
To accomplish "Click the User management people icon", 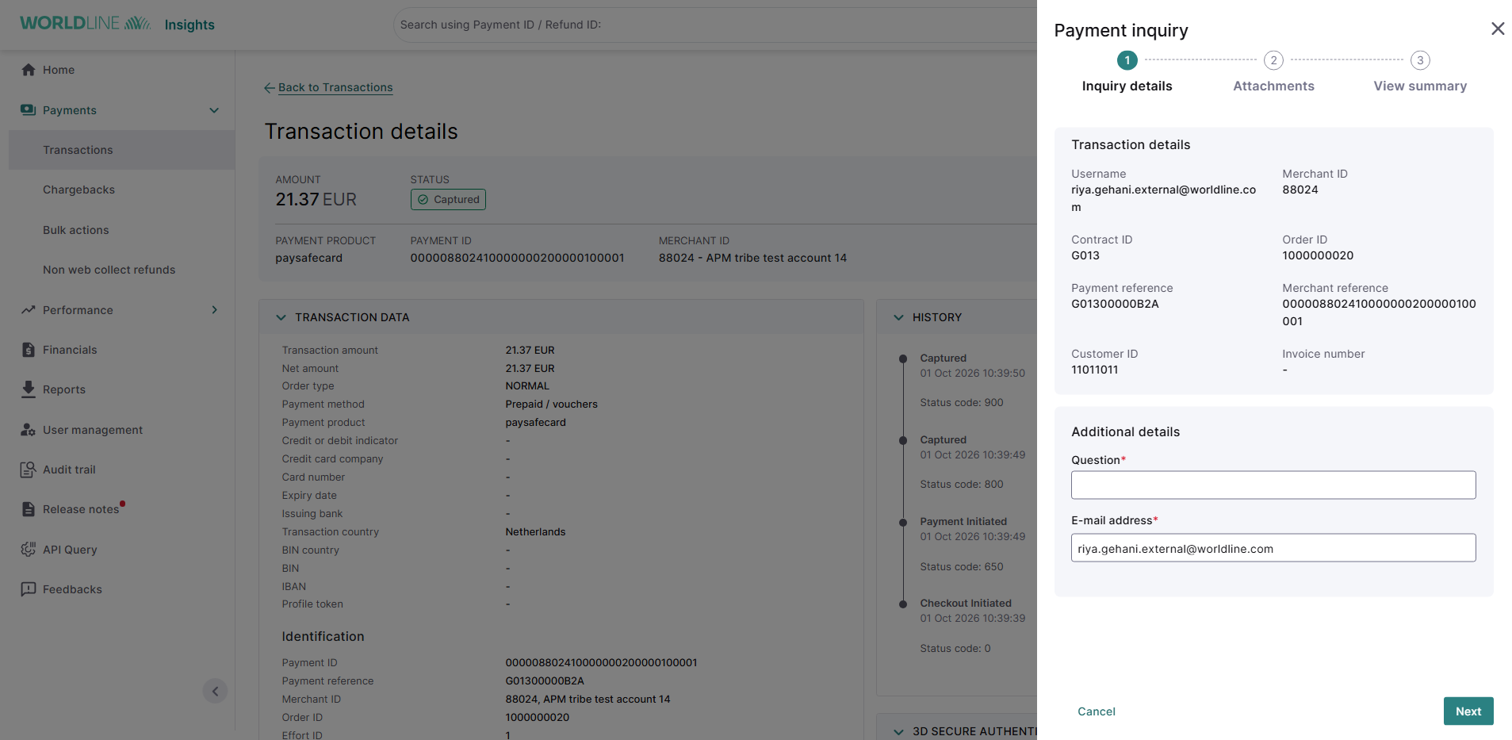I will pyautogui.click(x=29, y=429).
